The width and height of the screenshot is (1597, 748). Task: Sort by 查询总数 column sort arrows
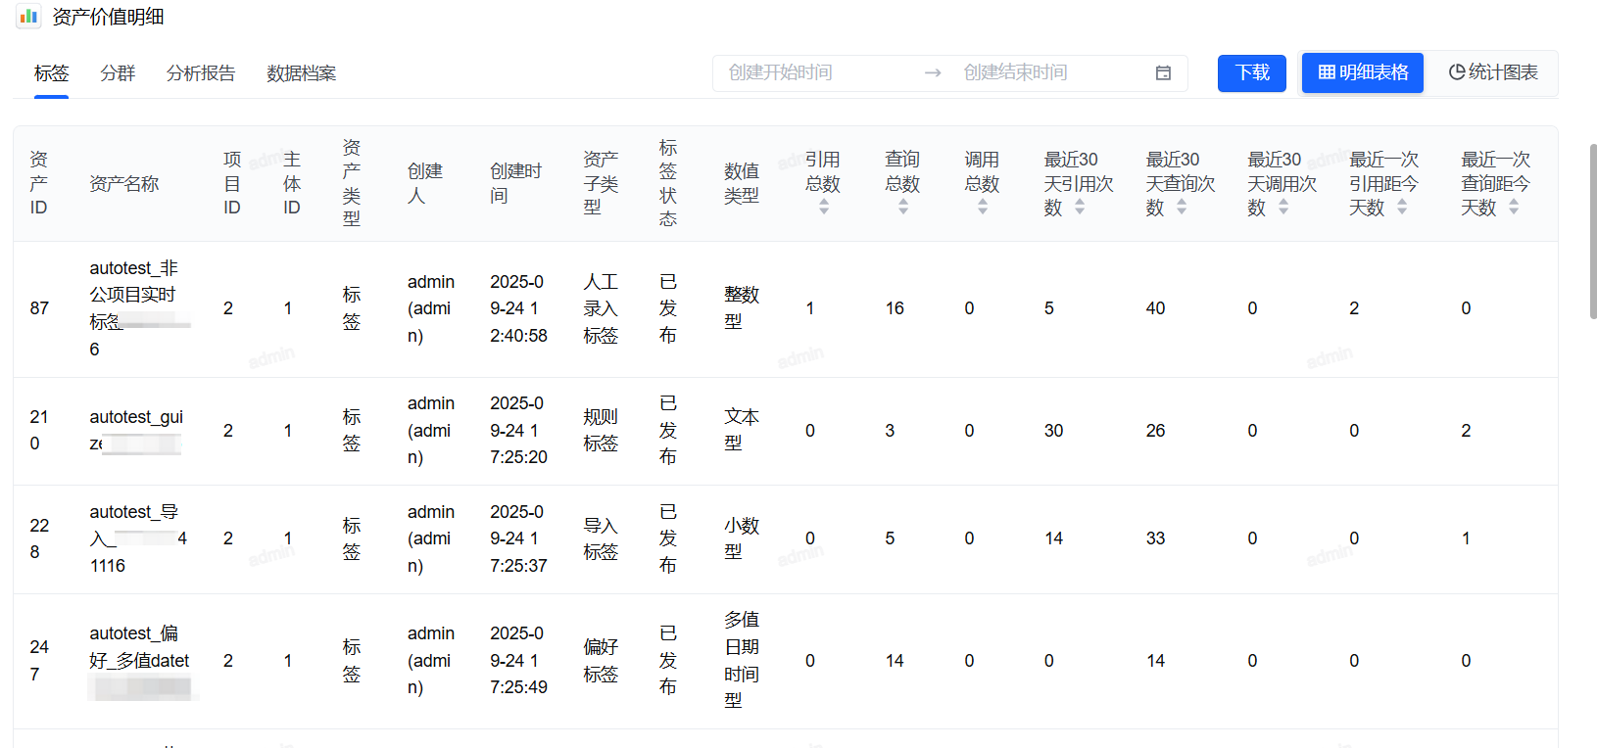pos(903,207)
